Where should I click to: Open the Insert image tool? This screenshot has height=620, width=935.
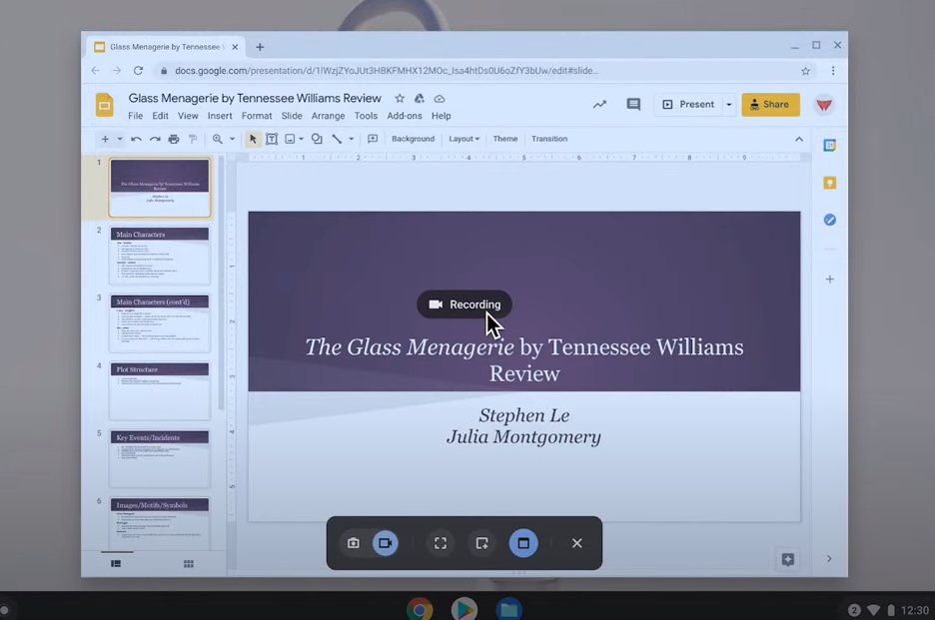pos(291,139)
